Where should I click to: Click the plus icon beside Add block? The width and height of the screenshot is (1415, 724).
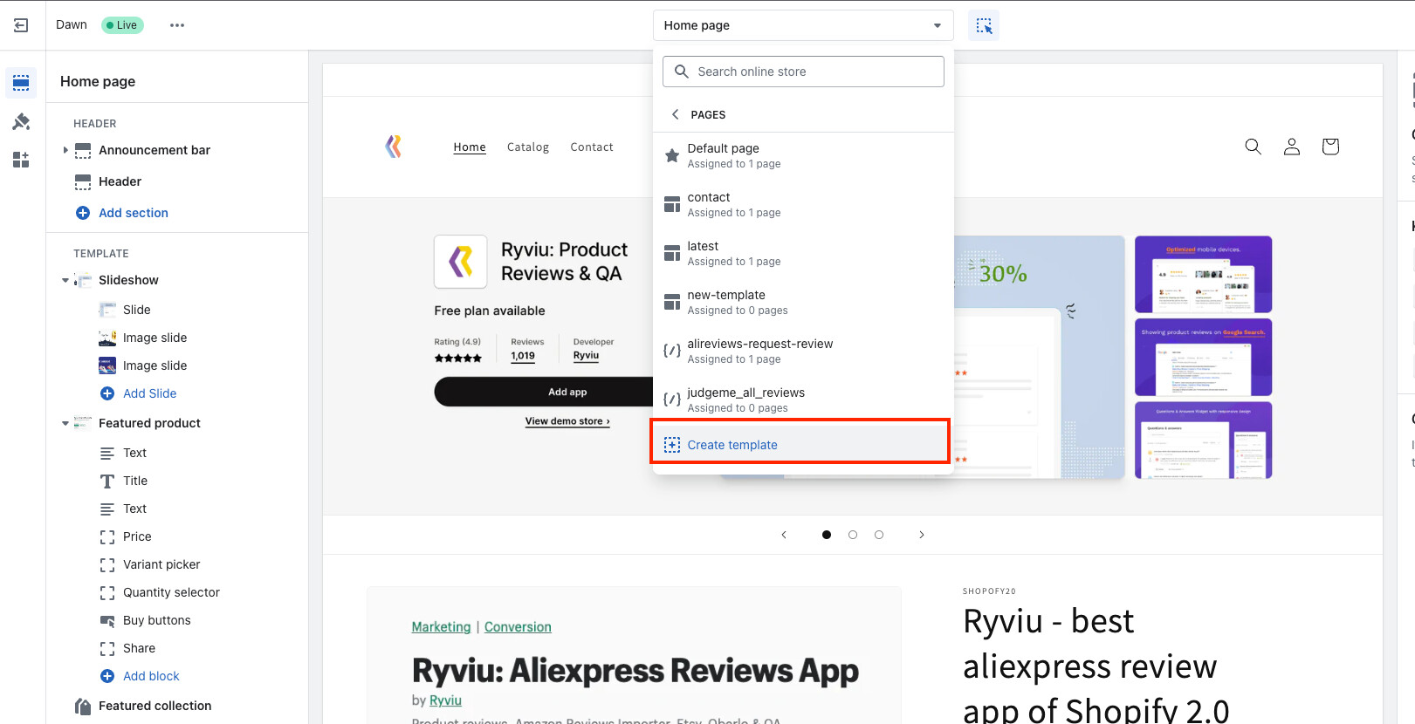(107, 676)
